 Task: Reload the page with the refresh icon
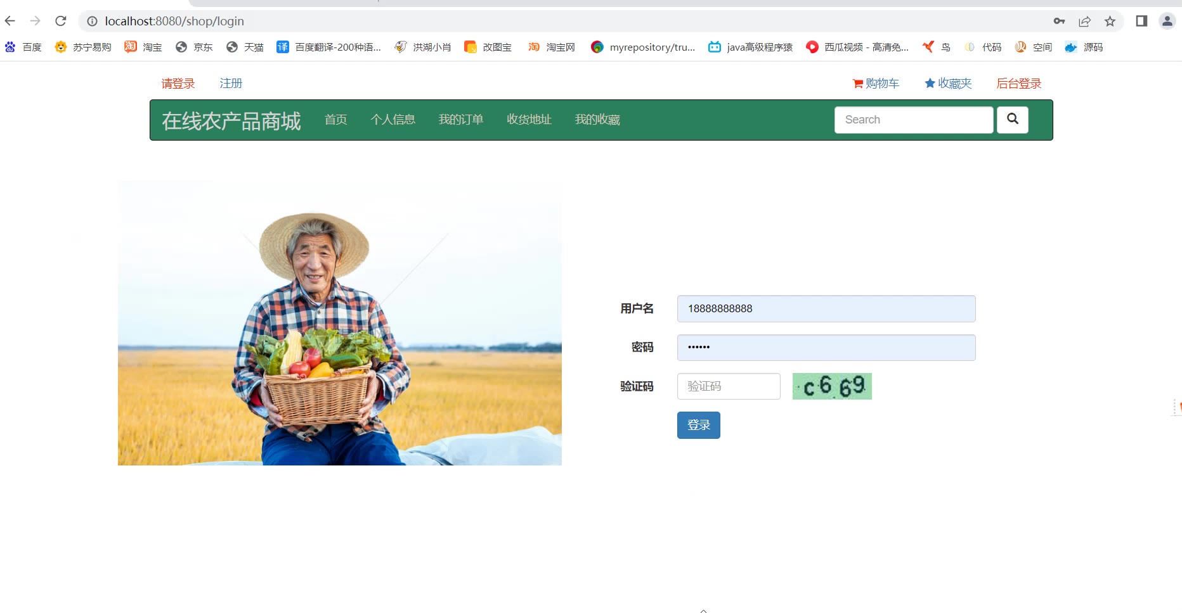(x=61, y=21)
